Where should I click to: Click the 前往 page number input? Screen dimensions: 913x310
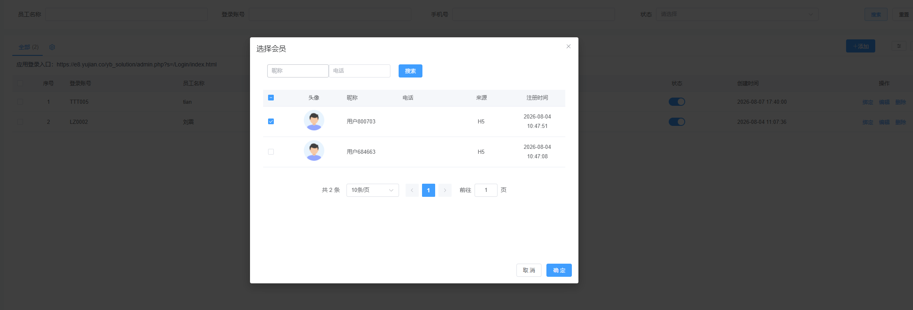486,190
